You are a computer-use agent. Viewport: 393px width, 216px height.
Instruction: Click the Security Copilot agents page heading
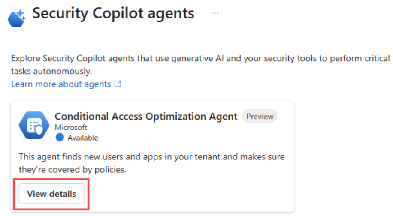(x=113, y=13)
